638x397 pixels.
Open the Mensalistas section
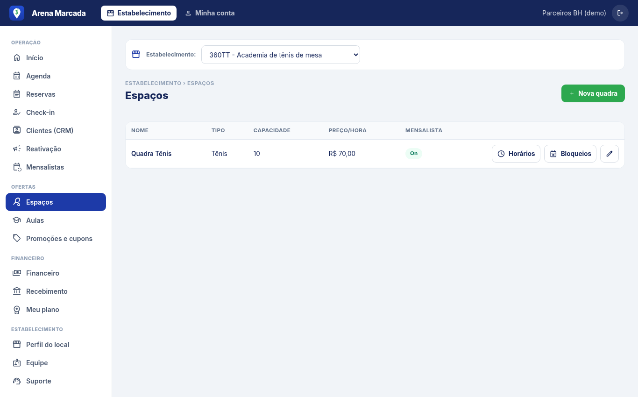click(56, 167)
